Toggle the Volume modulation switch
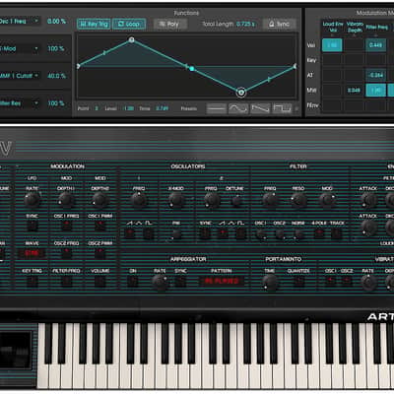 click(100, 281)
